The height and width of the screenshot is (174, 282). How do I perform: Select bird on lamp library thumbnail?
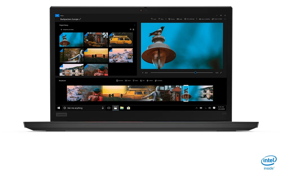pos(71,39)
